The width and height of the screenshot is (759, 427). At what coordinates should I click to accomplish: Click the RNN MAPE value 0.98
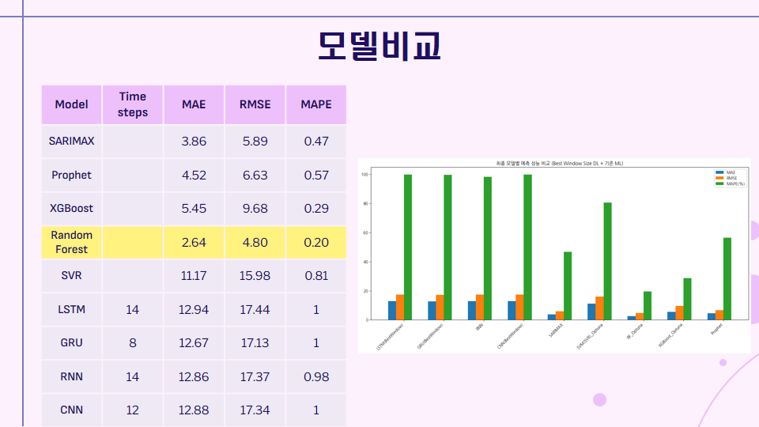pos(316,377)
